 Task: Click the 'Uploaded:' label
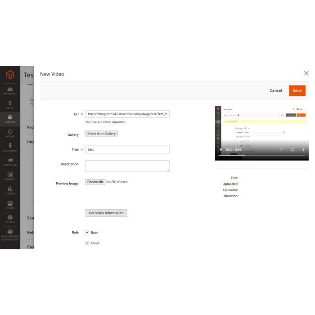230,184
